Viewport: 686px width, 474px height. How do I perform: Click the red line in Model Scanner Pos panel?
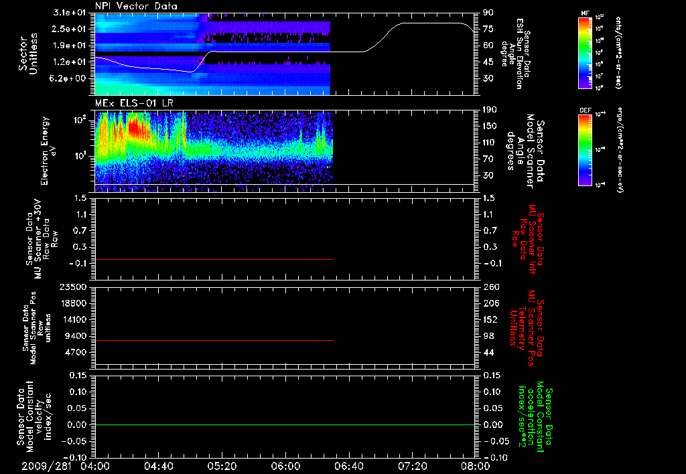click(x=214, y=340)
